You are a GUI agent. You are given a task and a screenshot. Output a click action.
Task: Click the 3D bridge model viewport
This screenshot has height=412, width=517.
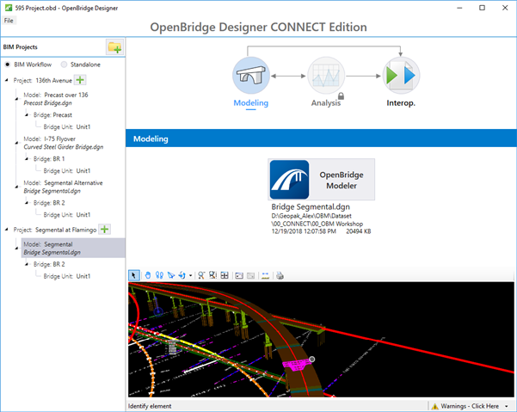tap(321, 339)
